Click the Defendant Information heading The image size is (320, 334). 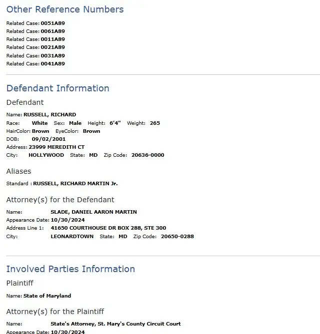[58, 88]
